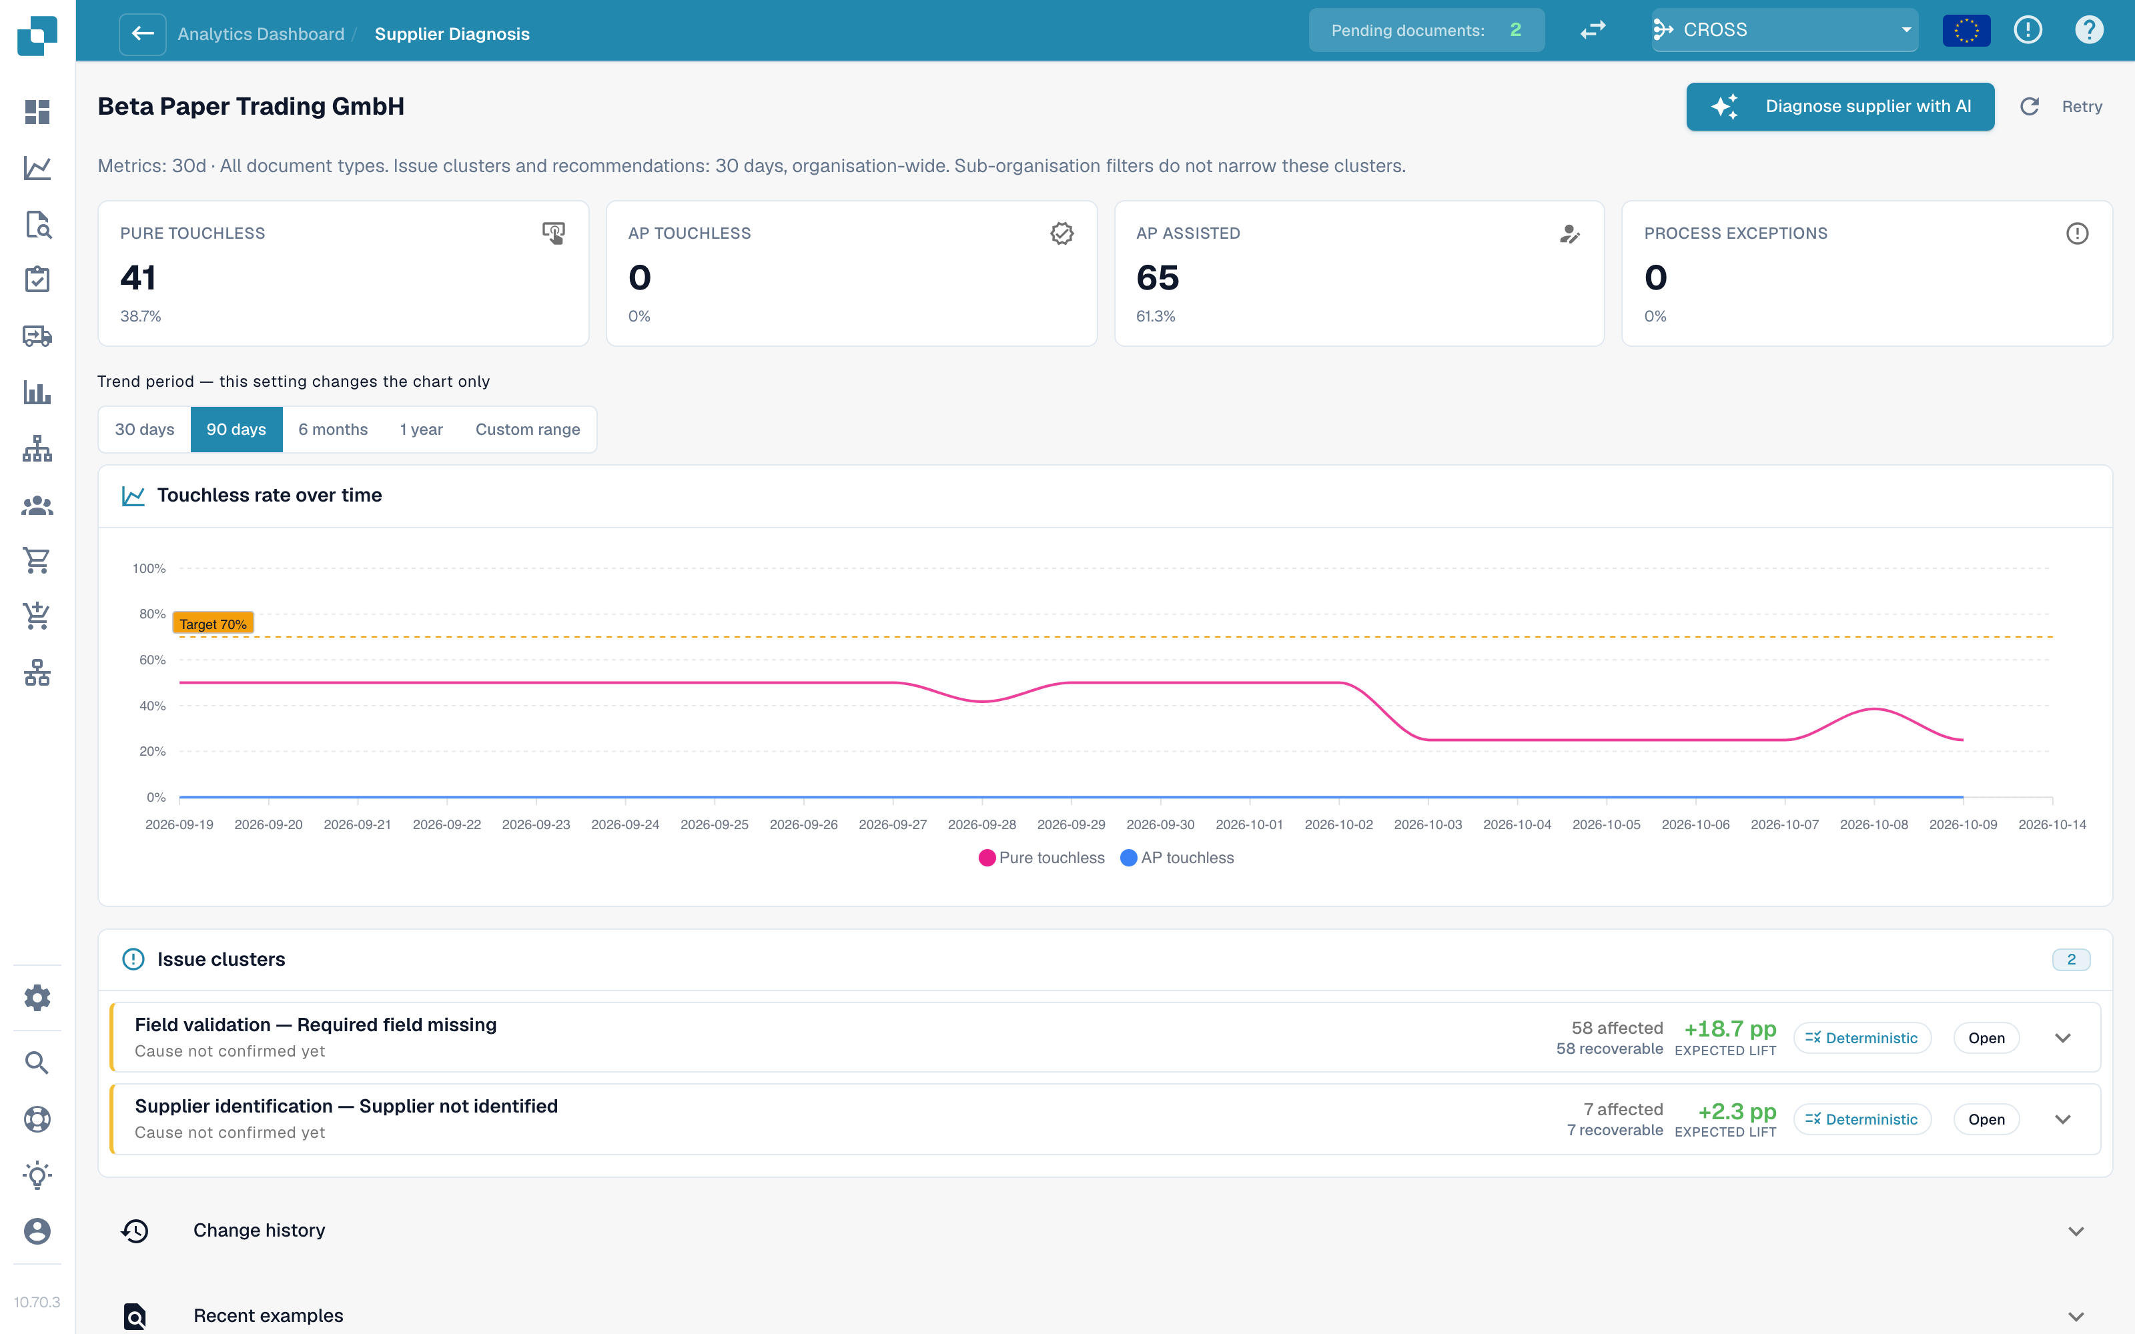
Task: Click the Pure Touchless card icon
Action: [x=553, y=233]
